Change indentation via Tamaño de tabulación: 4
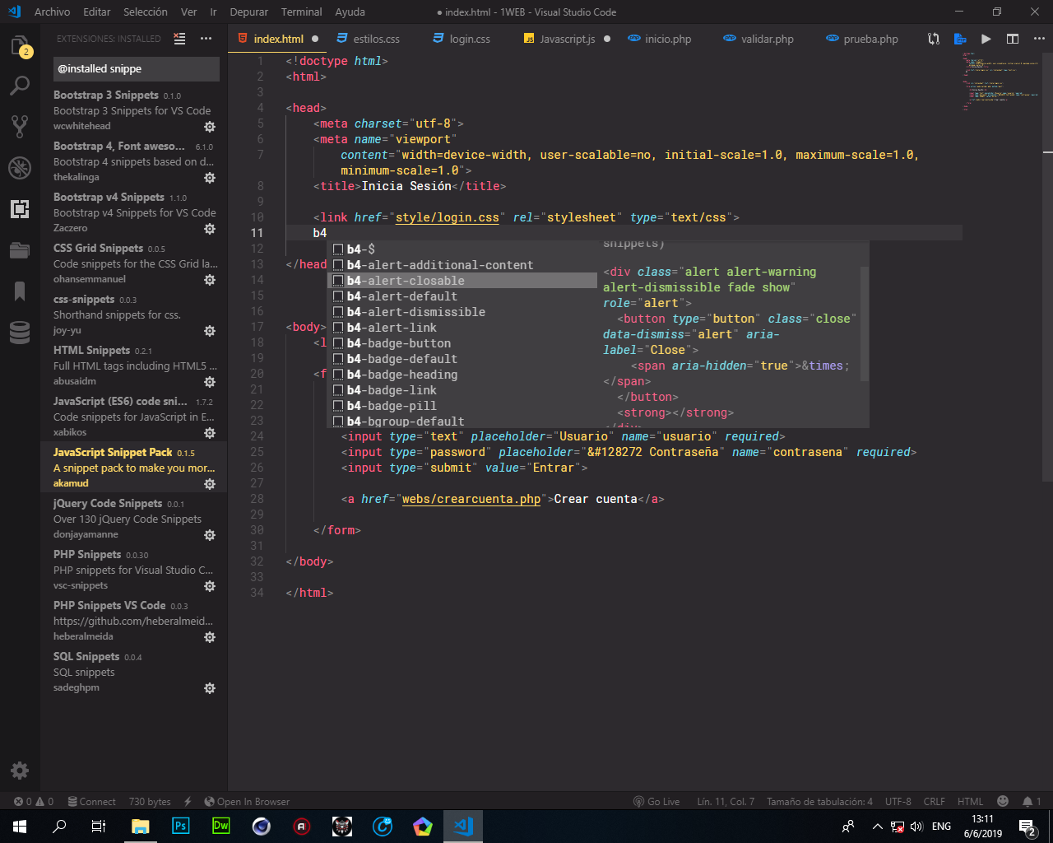The image size is (1053, 843). click(819, 801)
